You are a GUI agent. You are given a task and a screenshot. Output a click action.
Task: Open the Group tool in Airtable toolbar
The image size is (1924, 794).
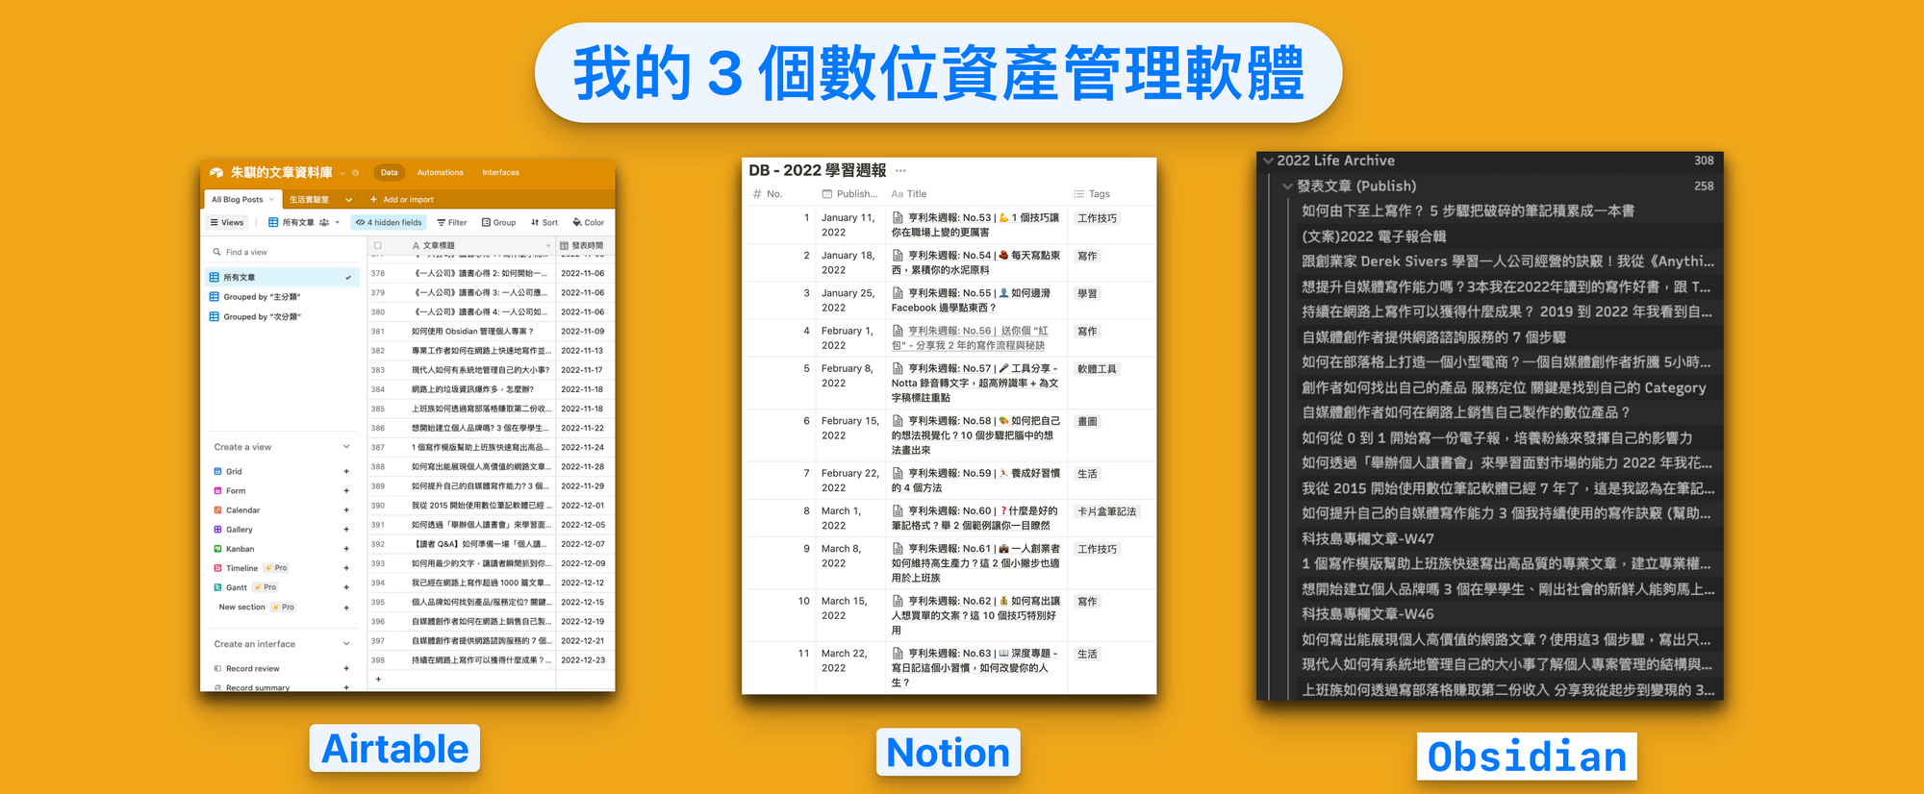(x=498, y=222)
